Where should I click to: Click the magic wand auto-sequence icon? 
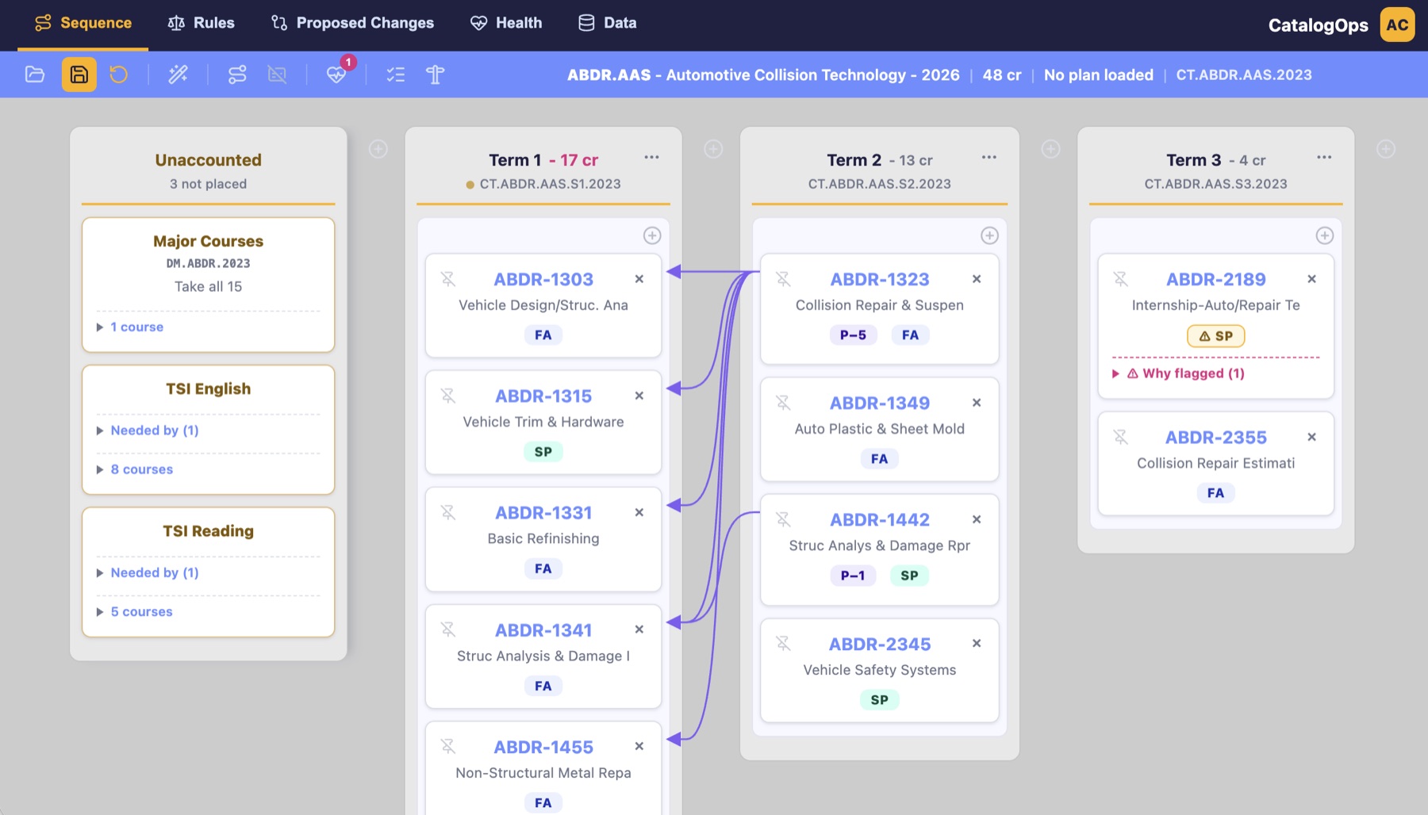(x=178, y=75)
